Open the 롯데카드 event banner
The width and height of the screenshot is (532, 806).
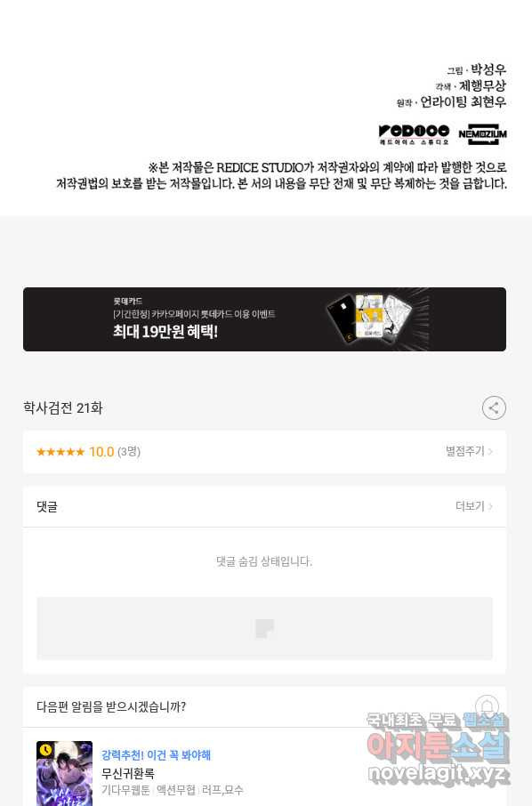(264, 319)
